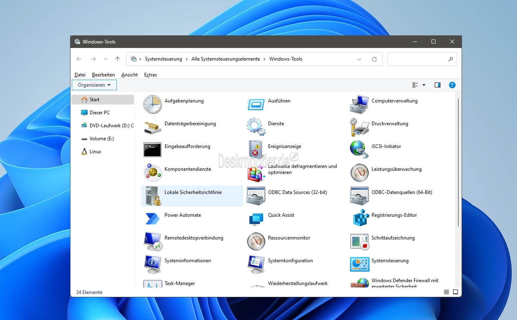
Task: Open the Computerverwaltung icon
Action: point(359,104)
